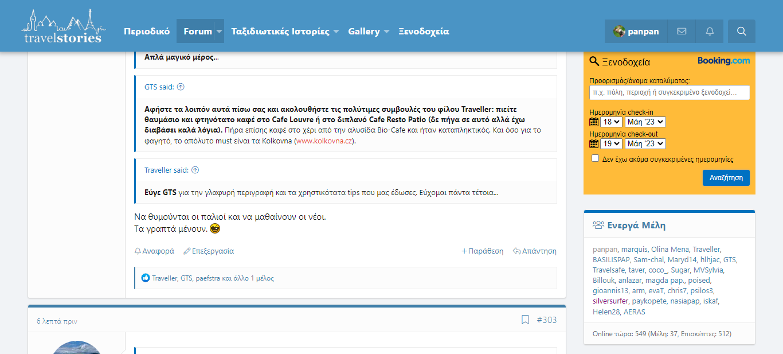Screen dimensions: 783x354
Task: Expand the Gallery menu dropdown arrow
Action: (386, 32)
